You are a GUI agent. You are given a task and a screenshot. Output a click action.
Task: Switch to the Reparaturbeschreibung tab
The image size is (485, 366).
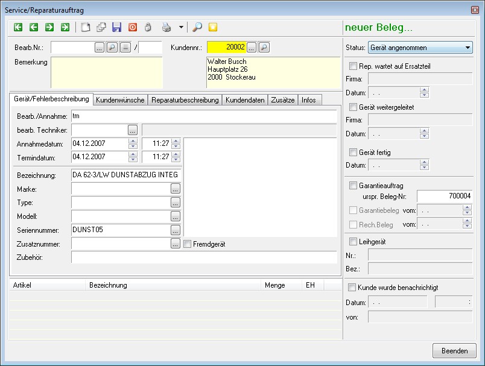click(185, 100)
